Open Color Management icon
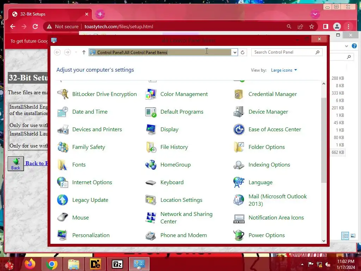The width and height of the screenshot is (361, 271). click(x=151, y=94)
